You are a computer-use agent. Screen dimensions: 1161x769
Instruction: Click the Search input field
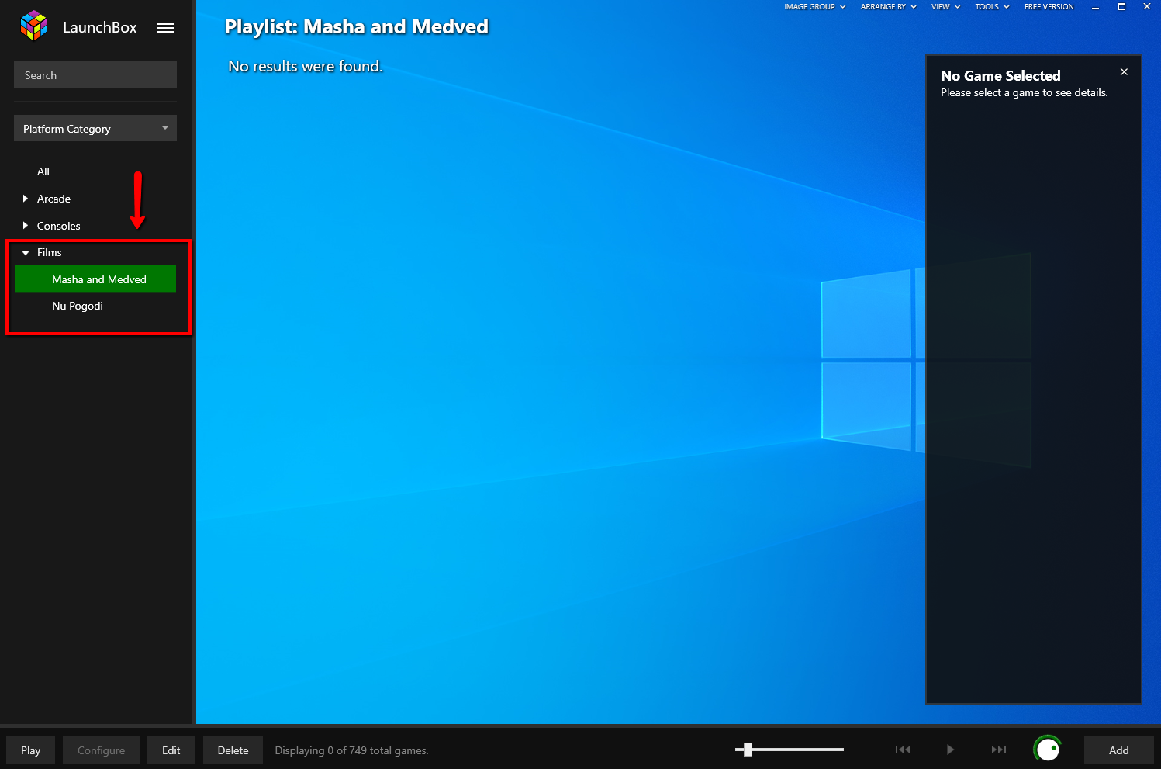click(95, 75)
